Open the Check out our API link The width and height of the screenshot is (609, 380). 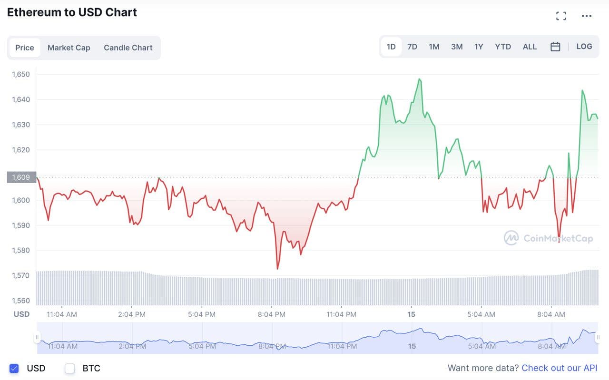pyautogui.click(x=559, y=368)
